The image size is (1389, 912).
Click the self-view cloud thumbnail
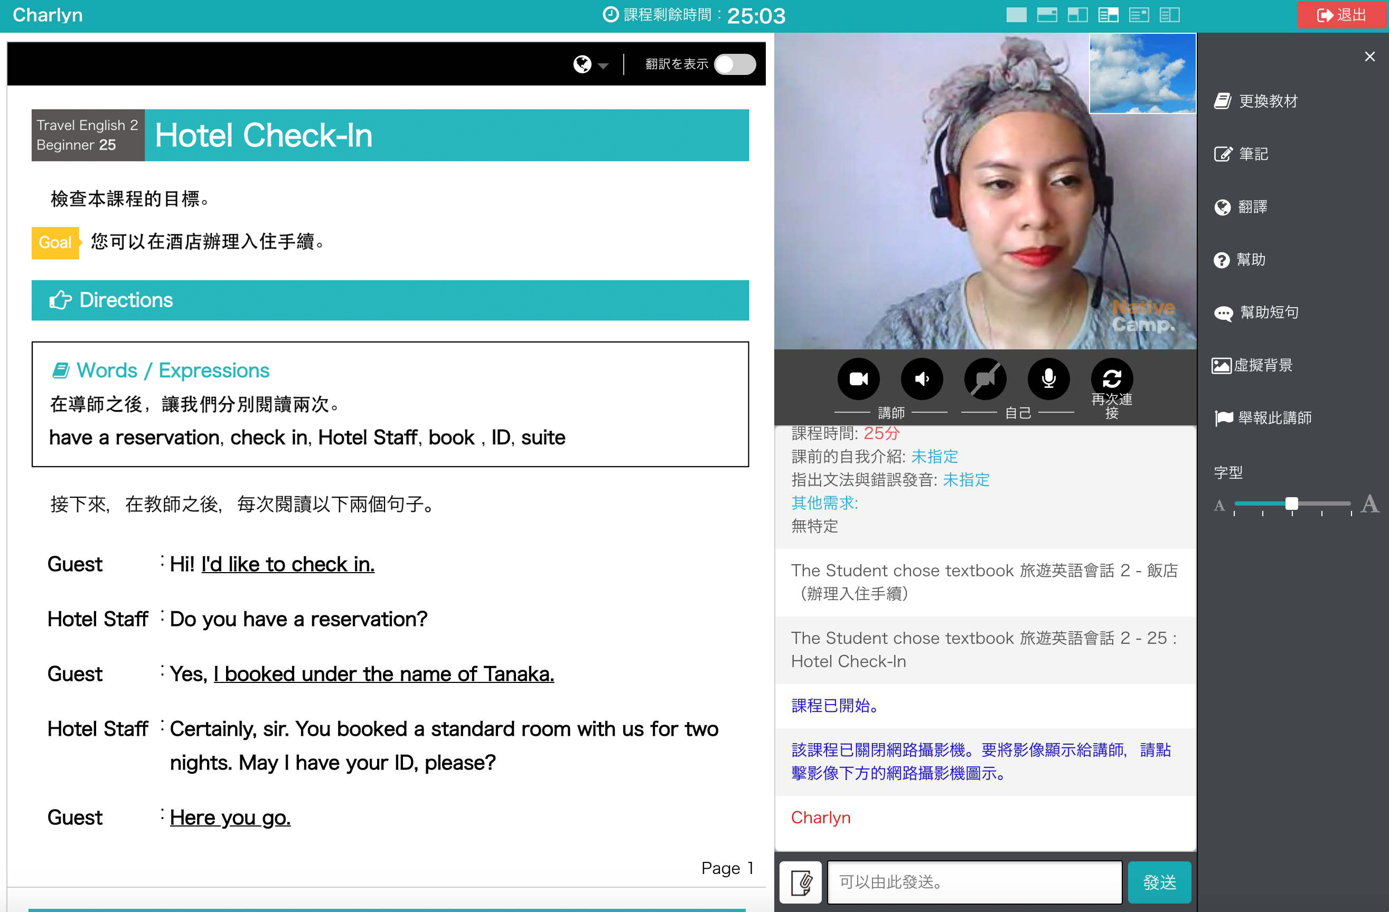pos(1142,73)
